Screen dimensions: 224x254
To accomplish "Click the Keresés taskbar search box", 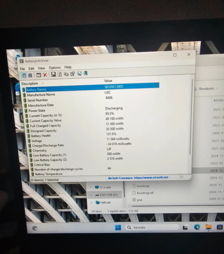I will coord(152,227).
